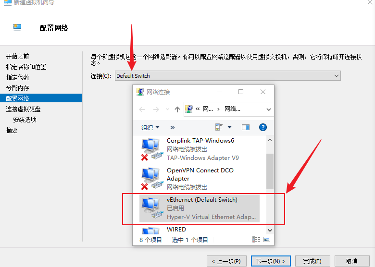Click the vEthernet (Default Switch) name
Viewport: 375px width, 267px height.
(x=202, y=200)
